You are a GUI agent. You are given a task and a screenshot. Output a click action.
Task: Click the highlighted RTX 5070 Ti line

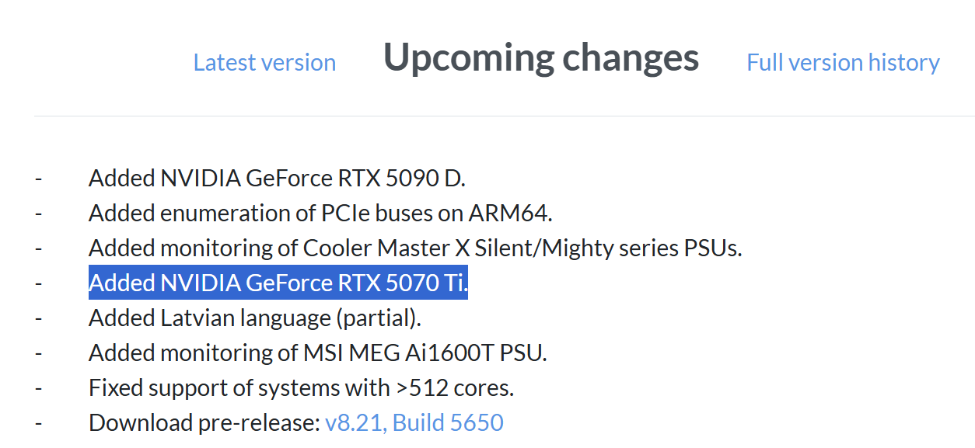[278, 283]
